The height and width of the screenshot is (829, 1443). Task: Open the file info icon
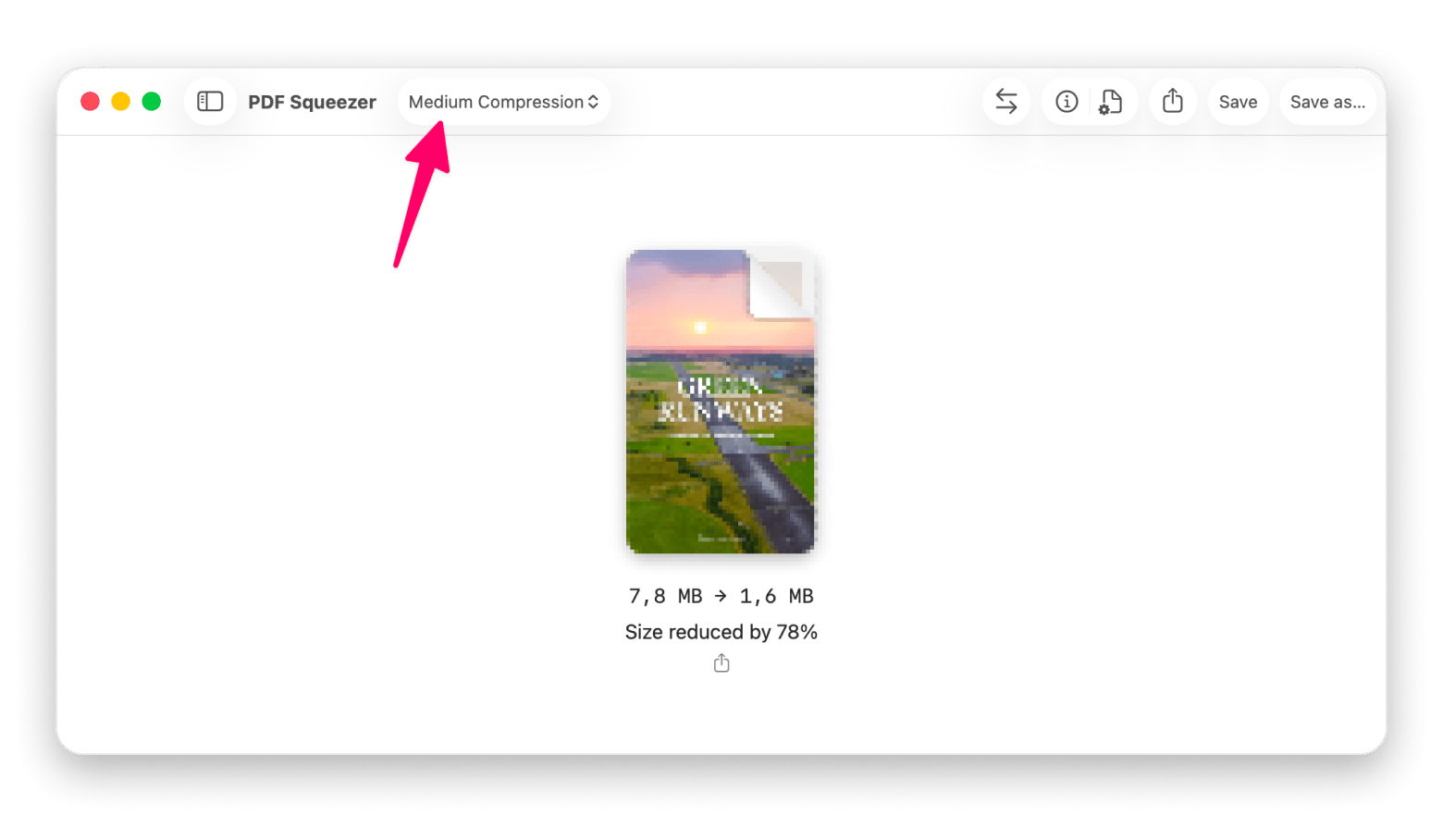[x=1067, y=102]
